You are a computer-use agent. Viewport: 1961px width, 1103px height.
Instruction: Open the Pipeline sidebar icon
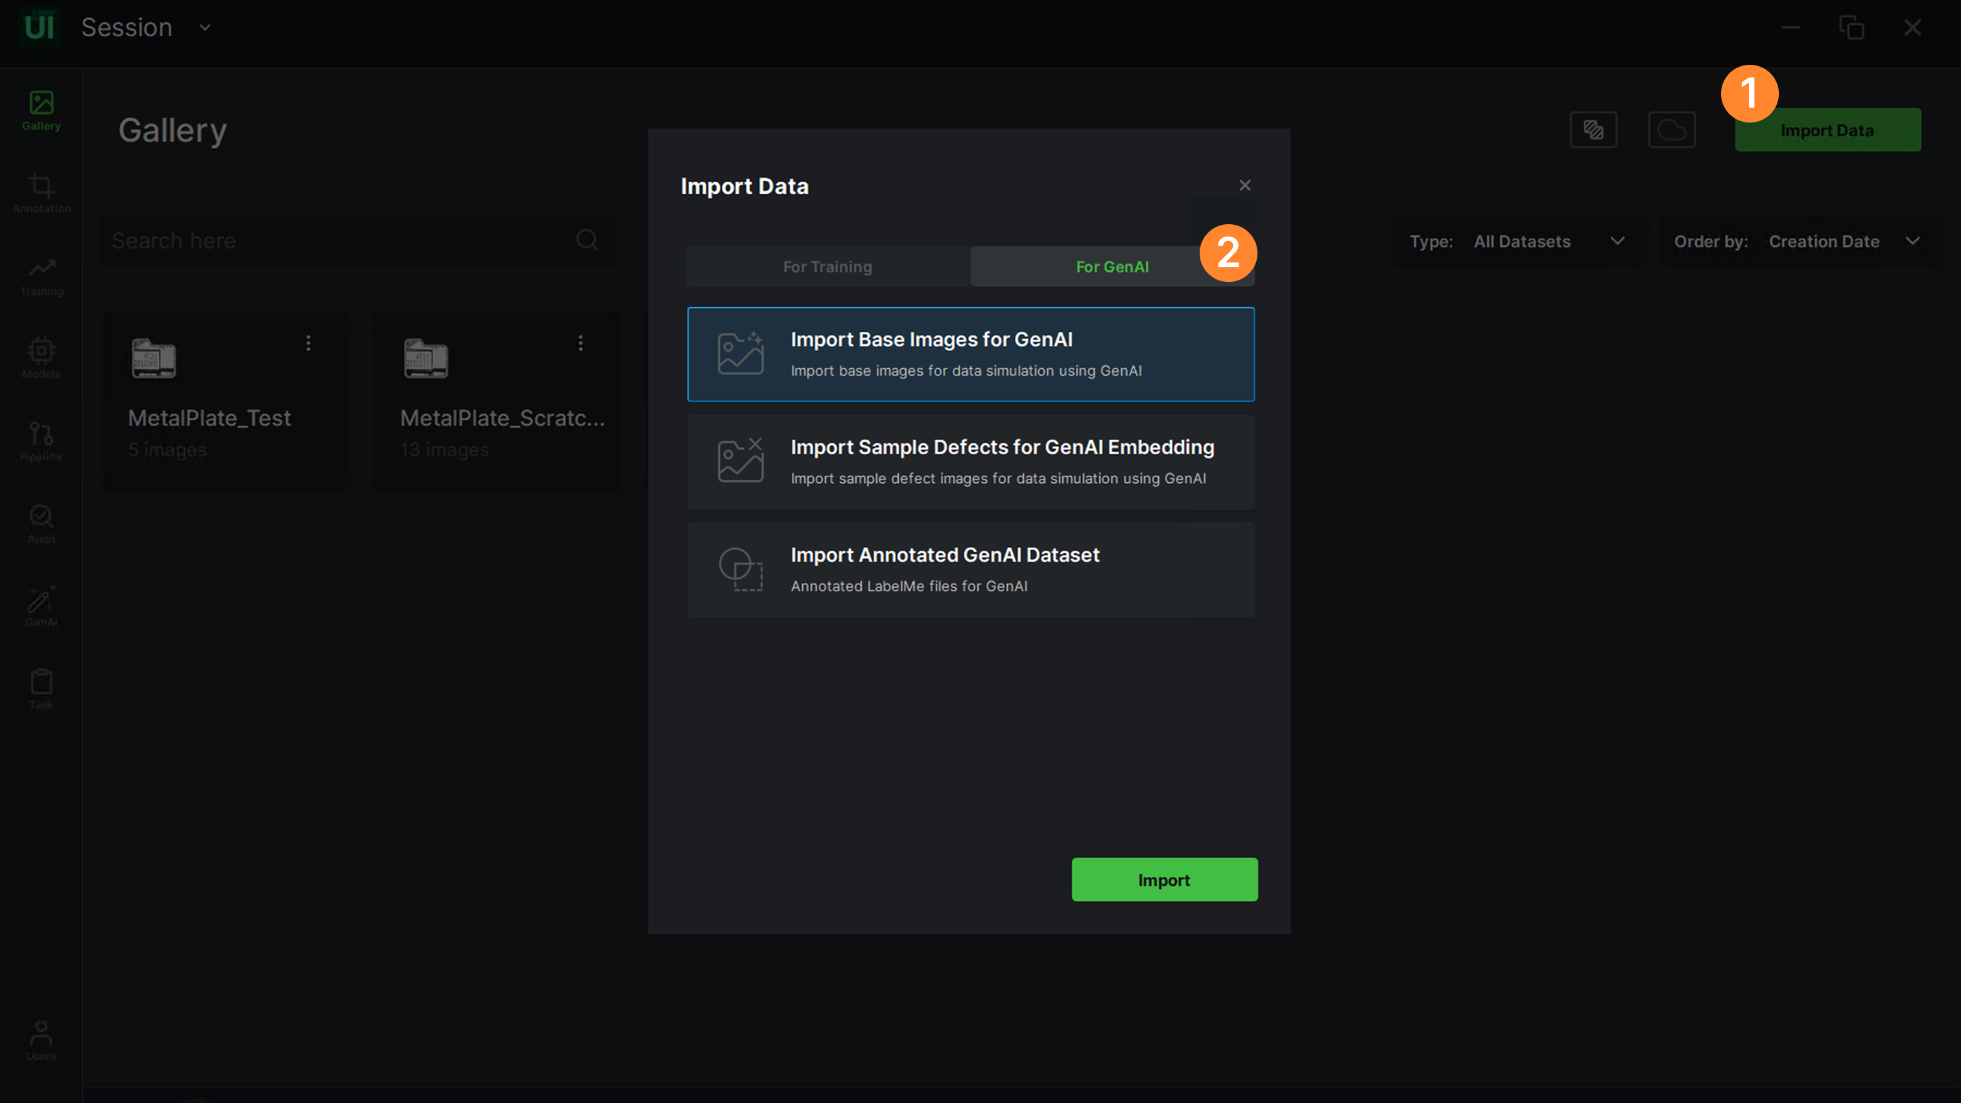tap(41, 441)
